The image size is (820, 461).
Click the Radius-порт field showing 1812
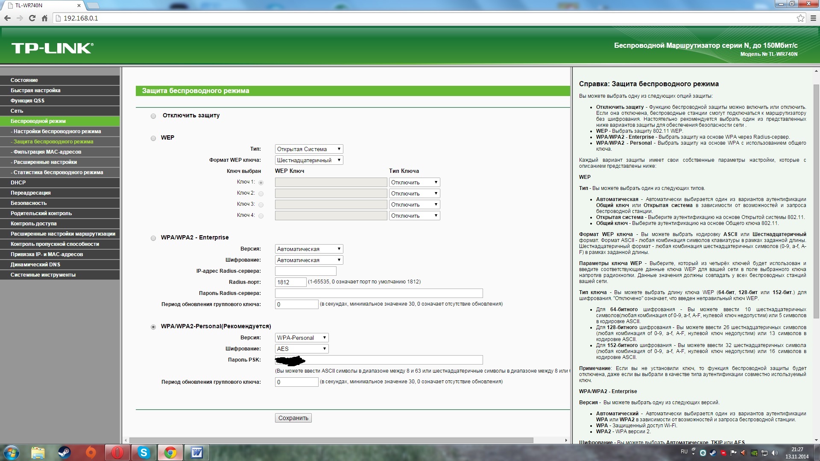pyautogui.click(x=290, y=282)
